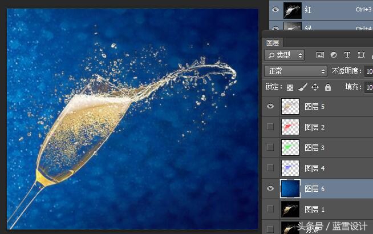This screenshot has width=373, height=234.
Task: Click the 不透明度 opacity value field
Action: (x=368, y=71)
